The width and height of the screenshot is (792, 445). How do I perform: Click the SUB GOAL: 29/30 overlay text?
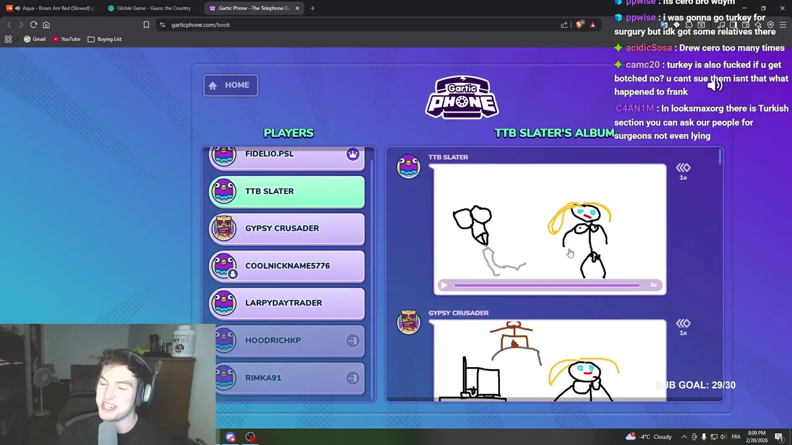(x=695, y=385)
